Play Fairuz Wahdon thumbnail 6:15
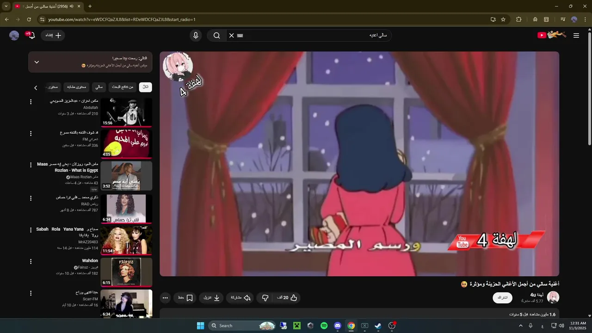The width and height of the screenshot is (592, 333). point(127,272)
